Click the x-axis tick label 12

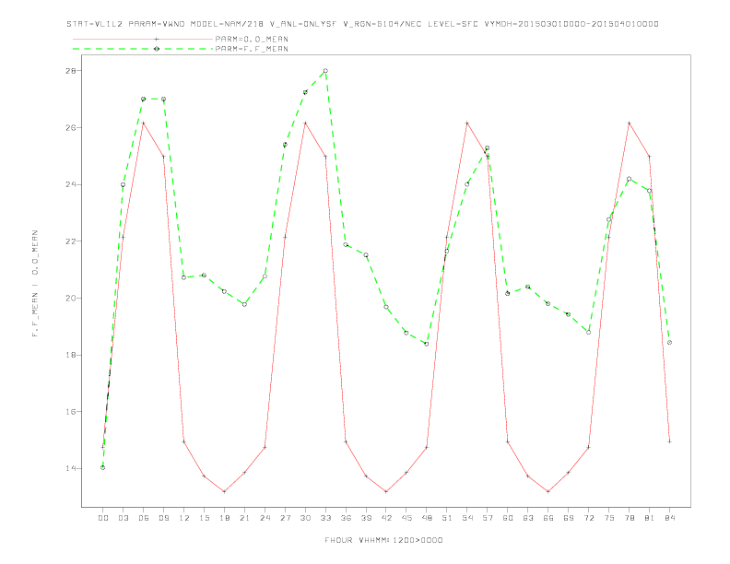184,518
